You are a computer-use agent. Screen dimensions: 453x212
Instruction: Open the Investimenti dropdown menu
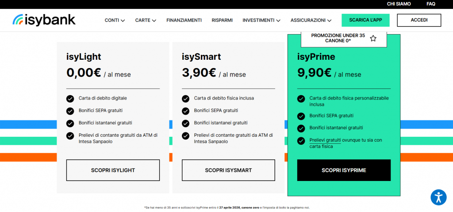click(x=261, y=20)
